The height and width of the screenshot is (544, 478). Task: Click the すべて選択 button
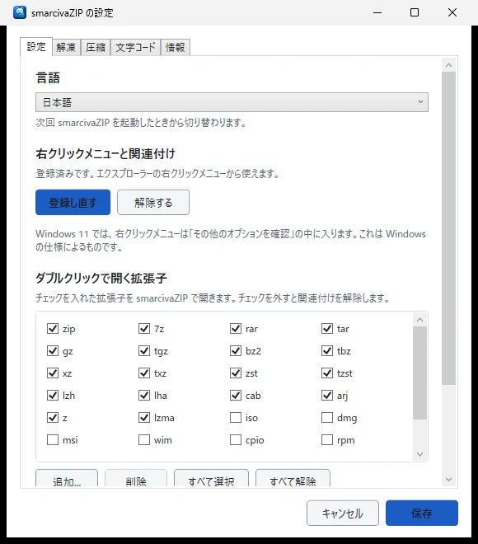pos(211,479)
